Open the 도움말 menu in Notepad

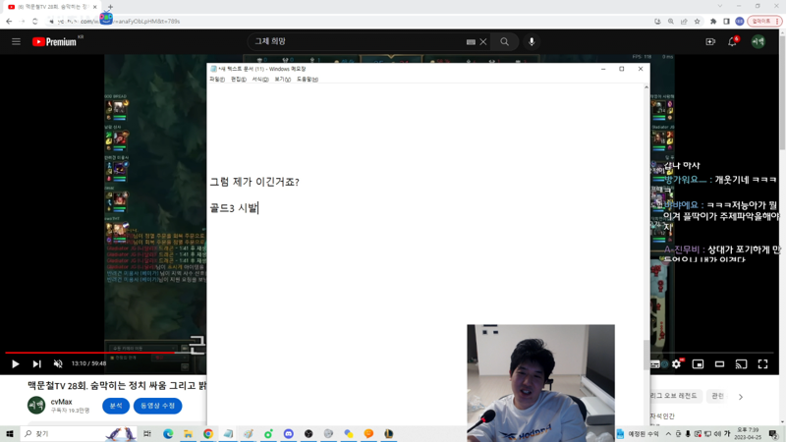tap(308, 80)
